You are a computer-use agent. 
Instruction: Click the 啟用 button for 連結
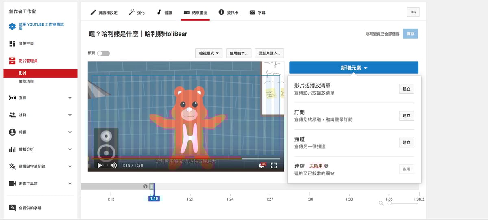click(x=407, y=169)
